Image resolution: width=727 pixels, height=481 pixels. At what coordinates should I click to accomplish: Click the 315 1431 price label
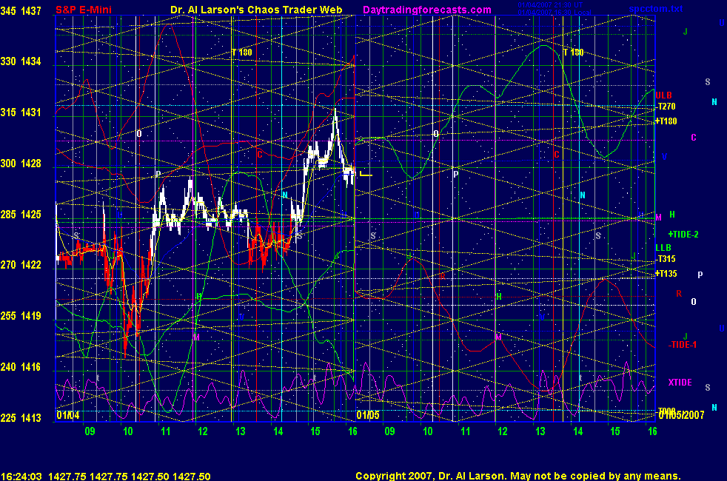(x=21, y=112)
